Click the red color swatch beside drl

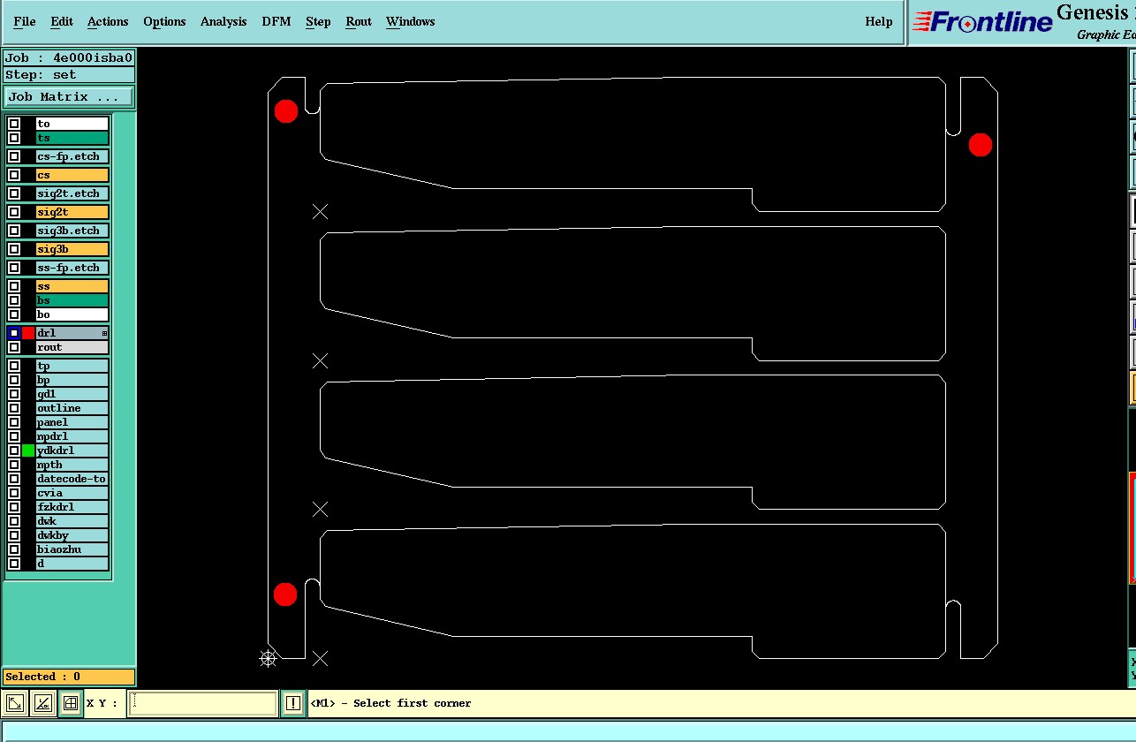tap(28, 333)
